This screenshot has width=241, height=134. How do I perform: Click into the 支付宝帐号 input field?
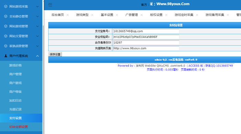click(x=146, y=31)
